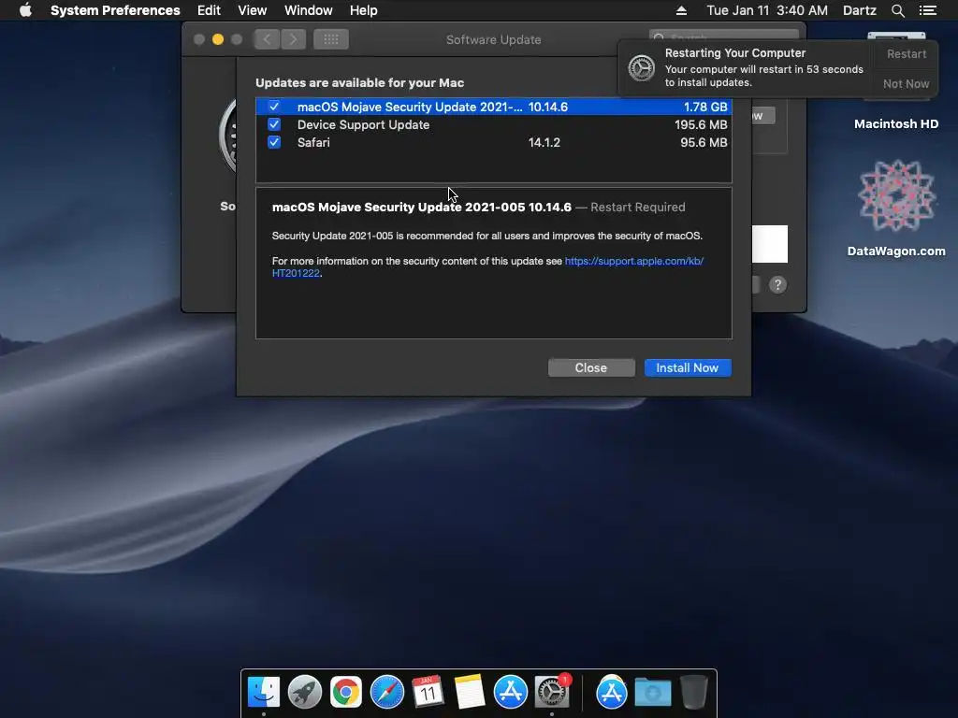The image size is (958, 718).
Task: Open Notification Center list icon
Action: point(927,10)
